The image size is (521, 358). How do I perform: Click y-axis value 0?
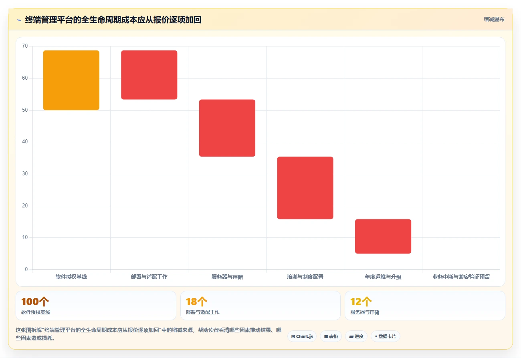pyautogui.click(x=26, y=270)
